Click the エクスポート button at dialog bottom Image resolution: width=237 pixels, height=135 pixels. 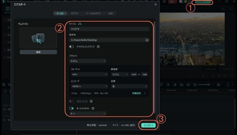tap(148, 125)
